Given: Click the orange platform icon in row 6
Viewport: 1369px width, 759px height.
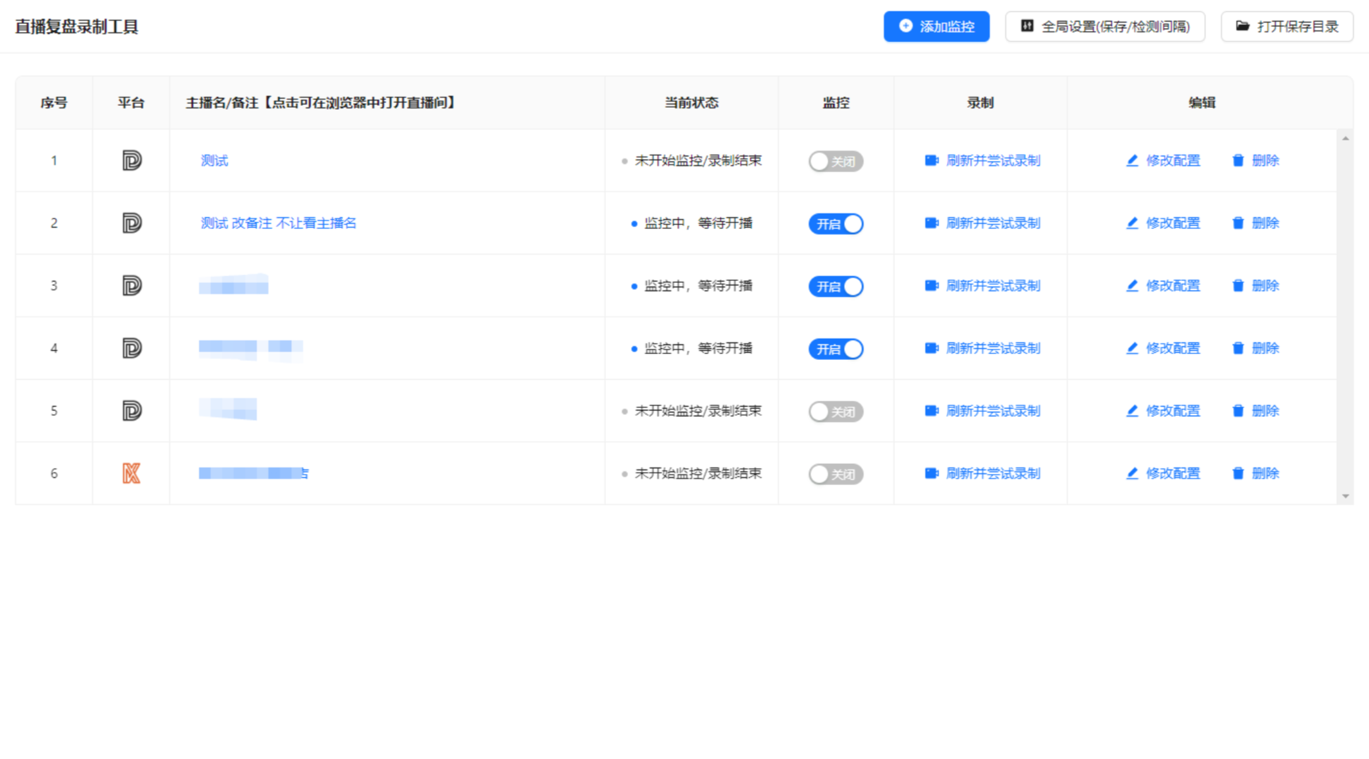Looking at the screenshot, I should 132,473.
